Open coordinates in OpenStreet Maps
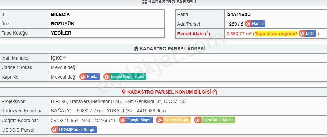The width and height of the screenshot is (327, 137). click(x=214, y=120)
